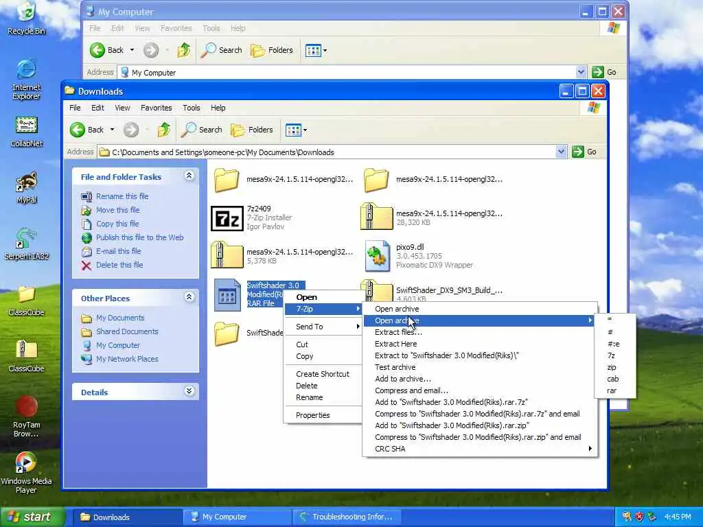703x527 pixels.
Task: Click the Up folder icon in Downloads
Action: (x=163, y=130)
